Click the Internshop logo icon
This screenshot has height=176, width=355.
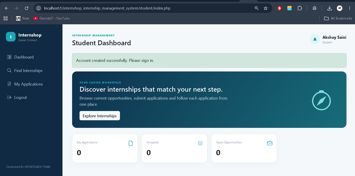click(11, 37)
